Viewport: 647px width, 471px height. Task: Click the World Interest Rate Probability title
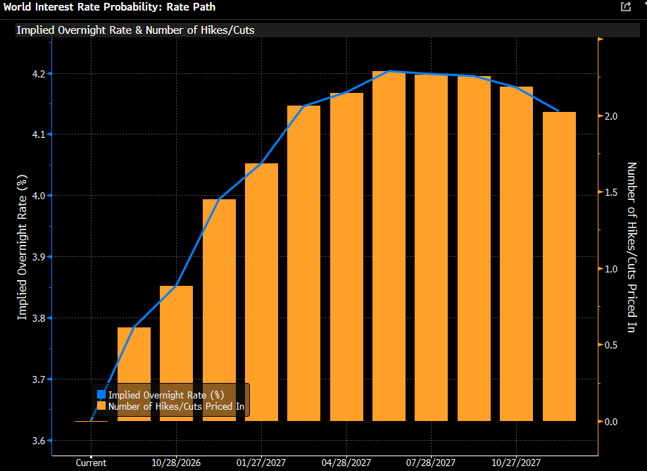point(109,7)
